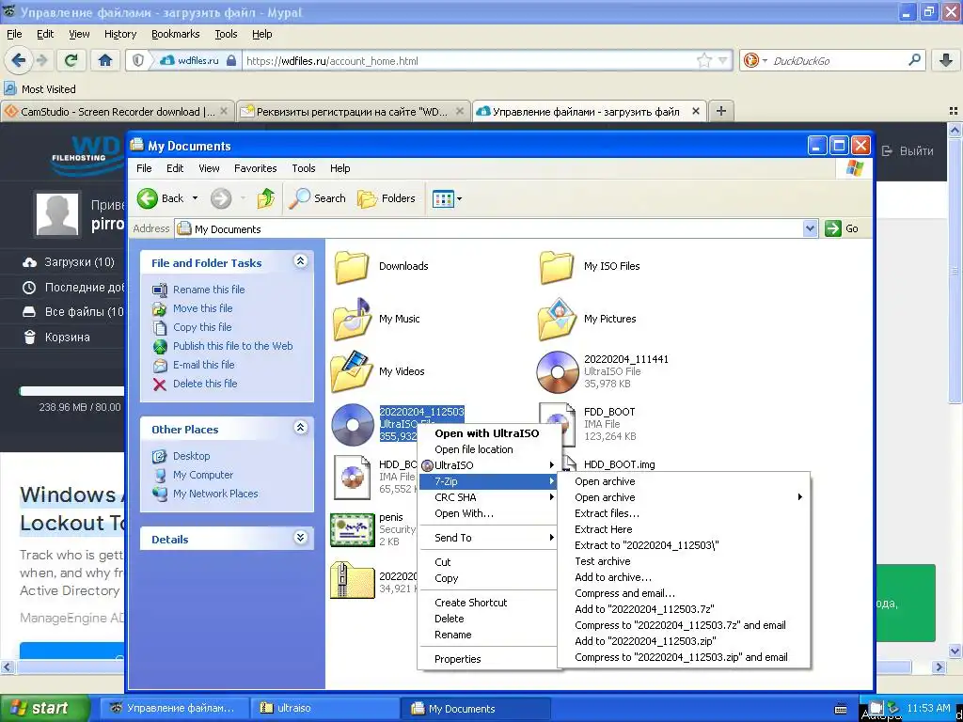
Task: Open My Network Places link
Action: 215,494
